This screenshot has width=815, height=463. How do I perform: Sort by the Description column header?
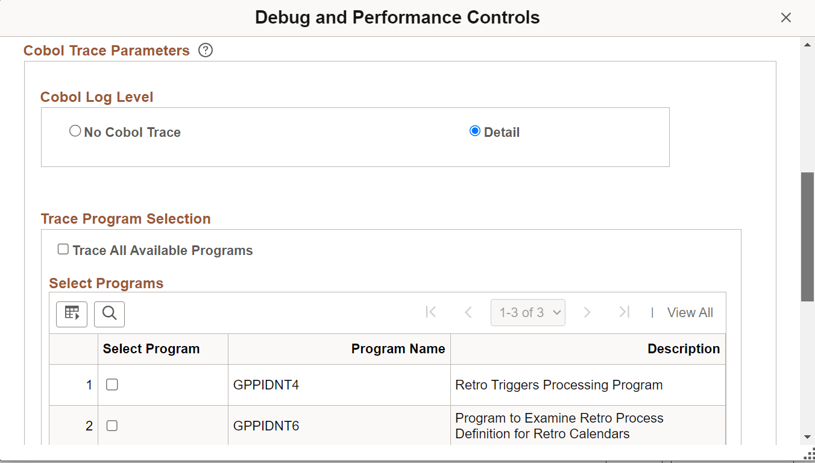684,348
